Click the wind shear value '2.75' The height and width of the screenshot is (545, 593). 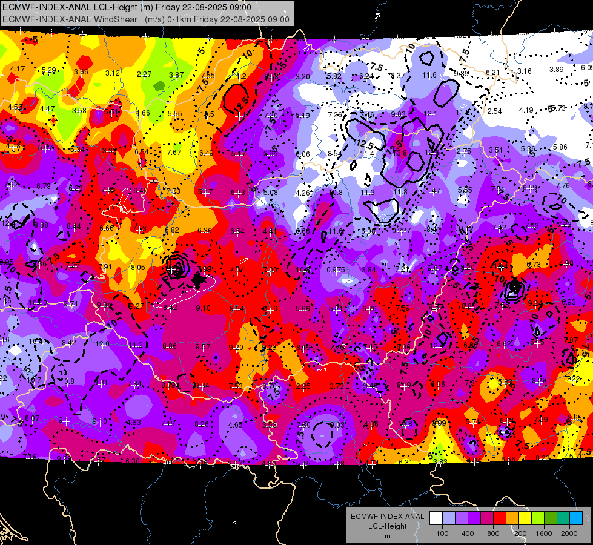tap(463, 151)
